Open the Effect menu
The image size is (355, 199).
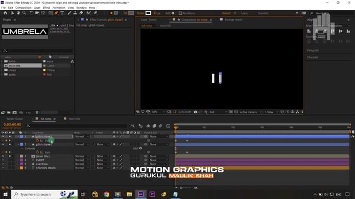[x=47, y=8]
